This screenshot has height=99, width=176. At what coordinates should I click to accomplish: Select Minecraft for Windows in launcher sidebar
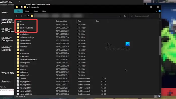pos(8,30)
